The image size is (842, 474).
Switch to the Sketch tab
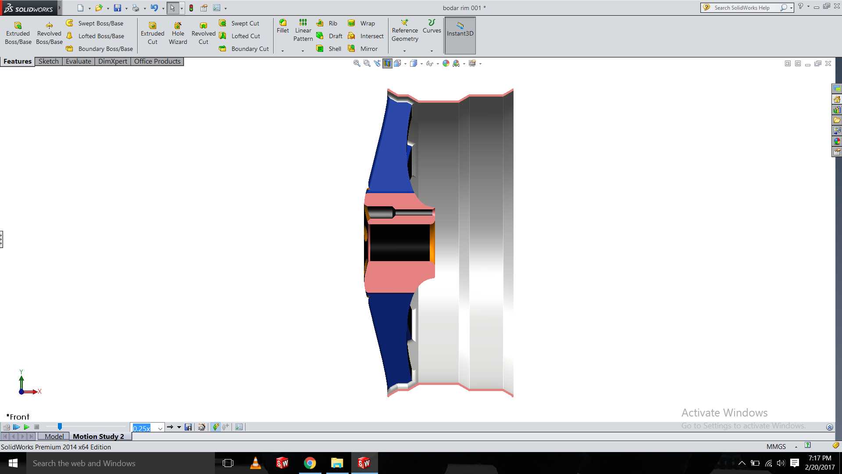tap(48, 61)
